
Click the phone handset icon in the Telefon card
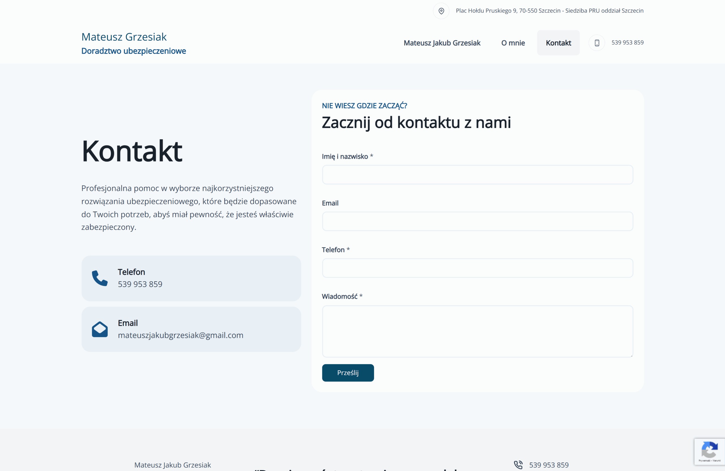pos(99,278)
